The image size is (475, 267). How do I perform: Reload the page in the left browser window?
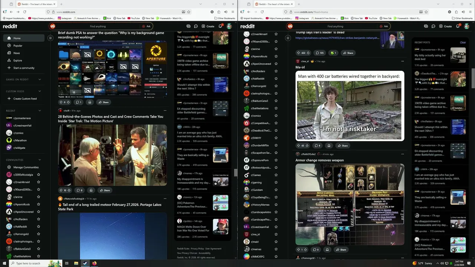(x=24, y=12)
